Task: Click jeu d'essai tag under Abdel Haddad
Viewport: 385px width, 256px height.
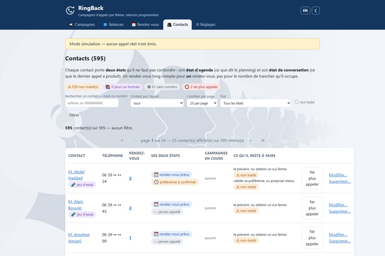Action: tap(82, 184)
